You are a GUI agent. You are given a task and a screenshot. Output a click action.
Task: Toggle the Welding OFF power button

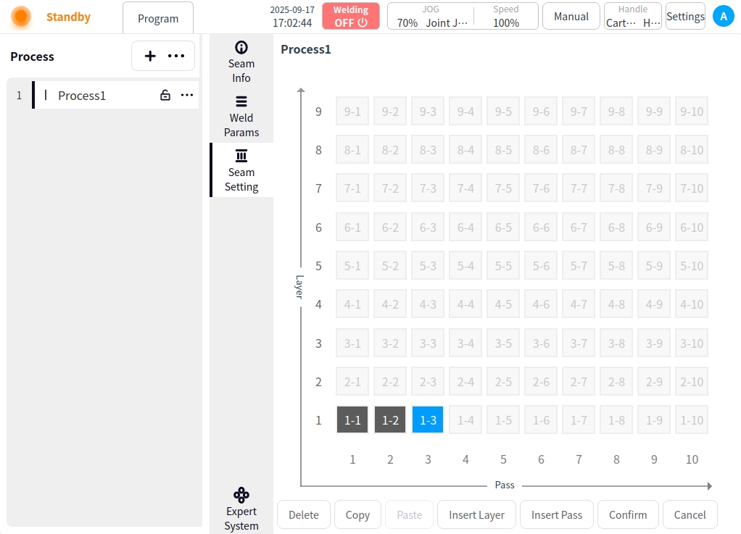pyautogui.click(x=351, y=16)
